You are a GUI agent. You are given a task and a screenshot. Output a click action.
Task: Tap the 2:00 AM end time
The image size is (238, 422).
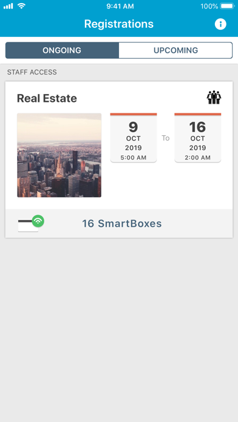click(197, 158)
